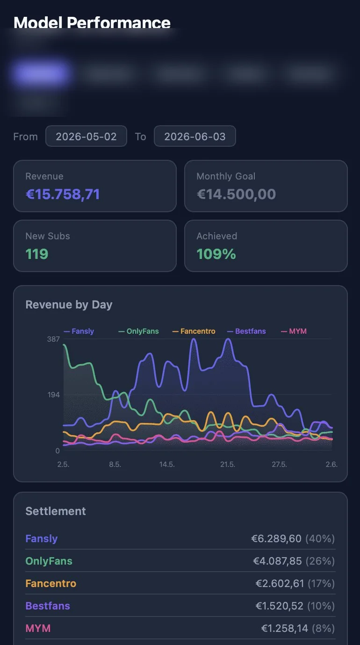Select the Revenue card showing €15.758,71
This screenshot has width=360, height=645.
[x=95, y=186]
